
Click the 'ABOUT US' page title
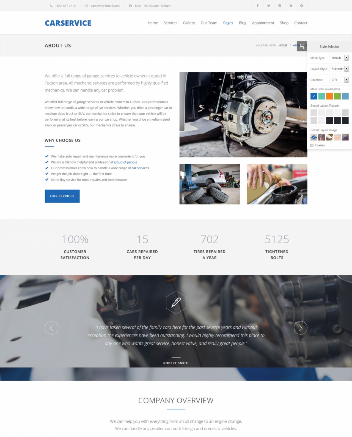[x=58, y=46]
